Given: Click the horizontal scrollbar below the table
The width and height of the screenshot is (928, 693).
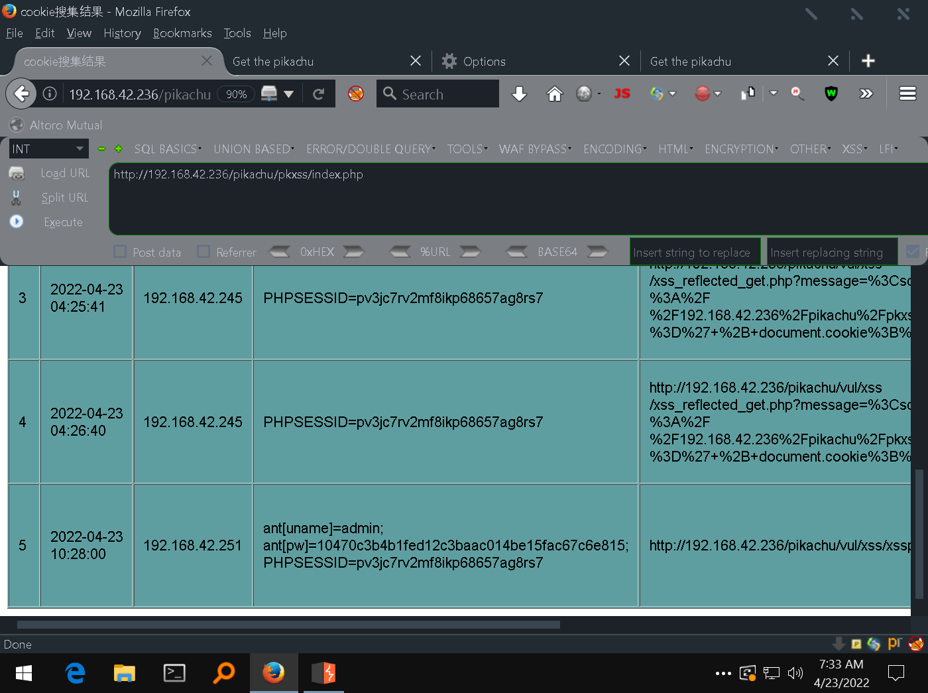Looking at the screenshot, I should (288, 624).
